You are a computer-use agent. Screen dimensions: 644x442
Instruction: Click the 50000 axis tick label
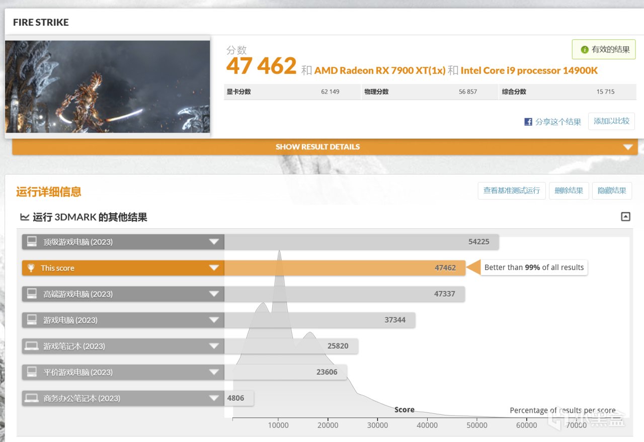[x=477, y=425]
